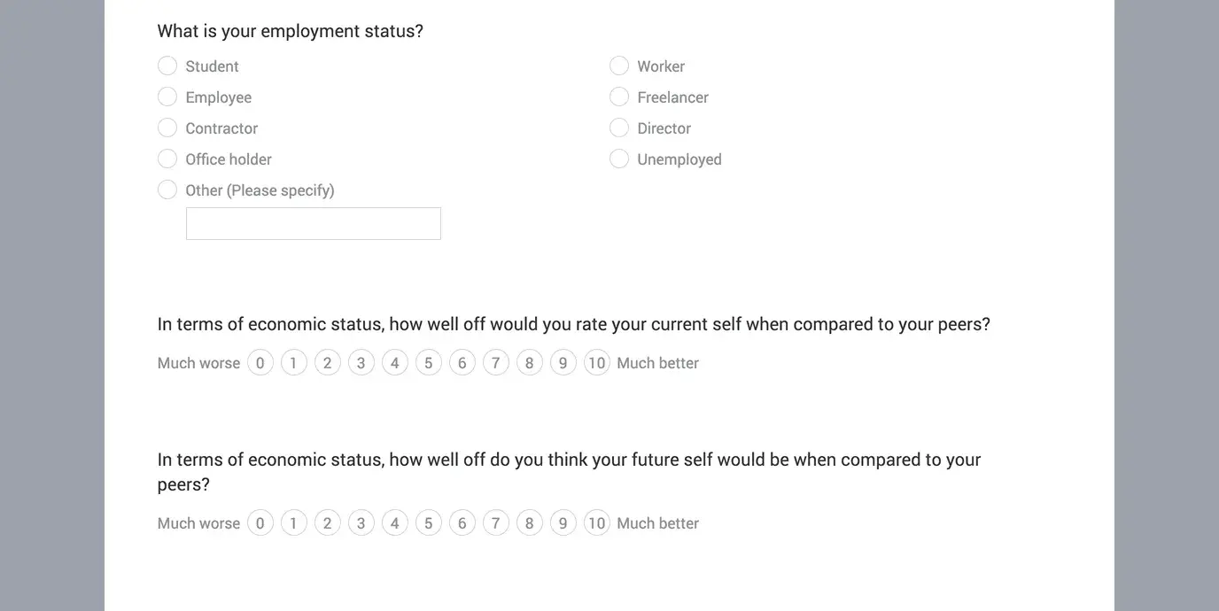
Task: Rate future self as 10 Much better
Action: 596,522
